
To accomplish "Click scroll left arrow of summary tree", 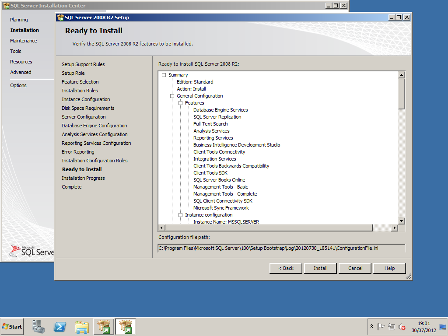I will tap(162, 227).
